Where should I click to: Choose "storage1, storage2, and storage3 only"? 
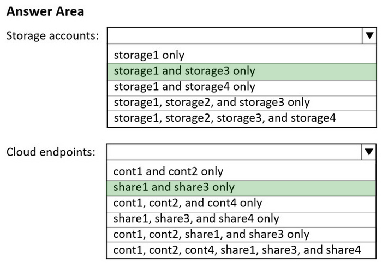[242, 103]
